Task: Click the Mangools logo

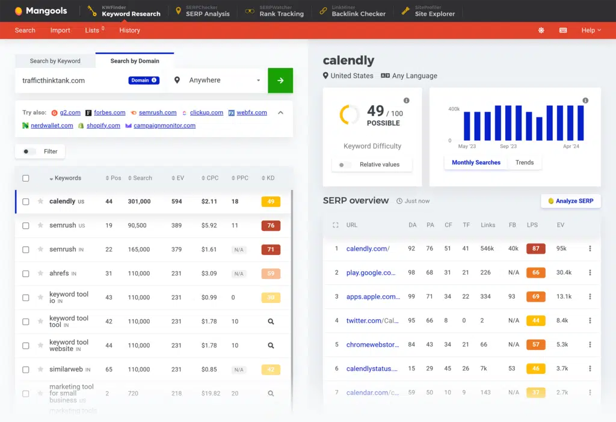Action: 40,10
